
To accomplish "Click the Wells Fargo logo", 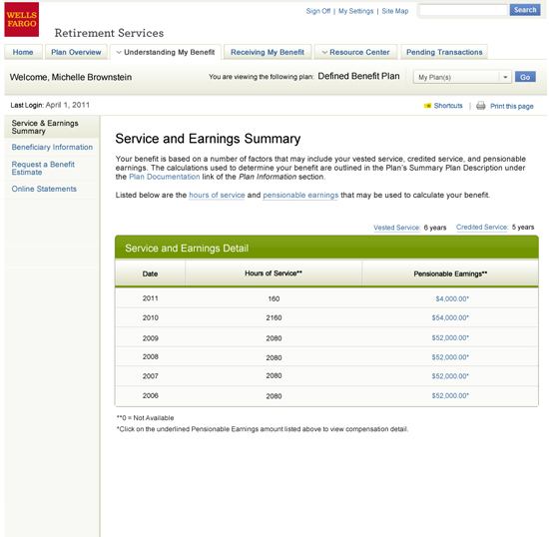I will click(22, 20).
